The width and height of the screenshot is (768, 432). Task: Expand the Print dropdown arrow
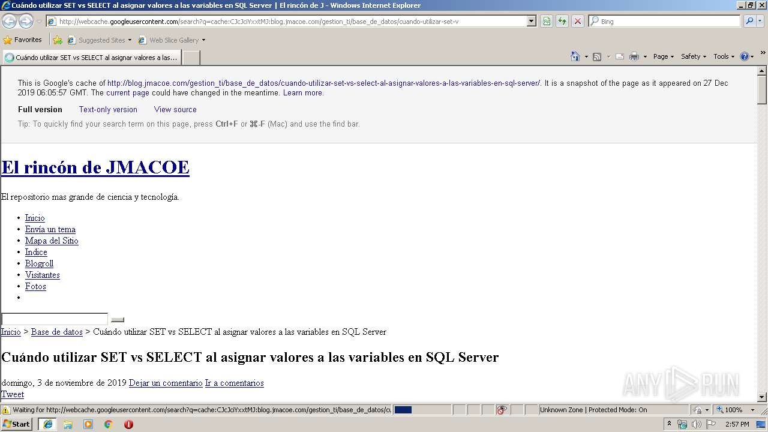[645, 56]
